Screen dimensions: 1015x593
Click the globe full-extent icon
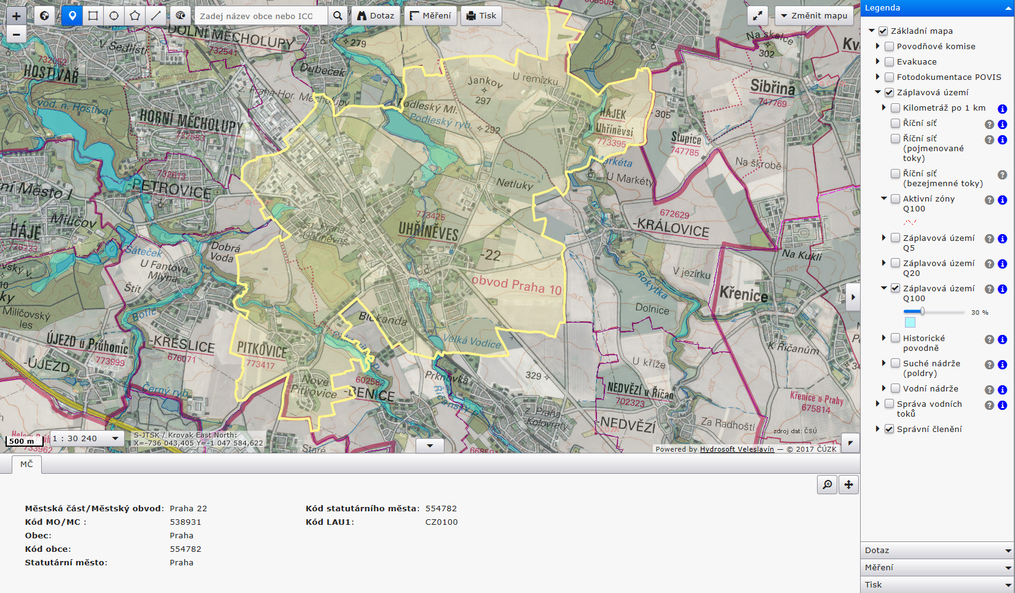click(44, 16)
